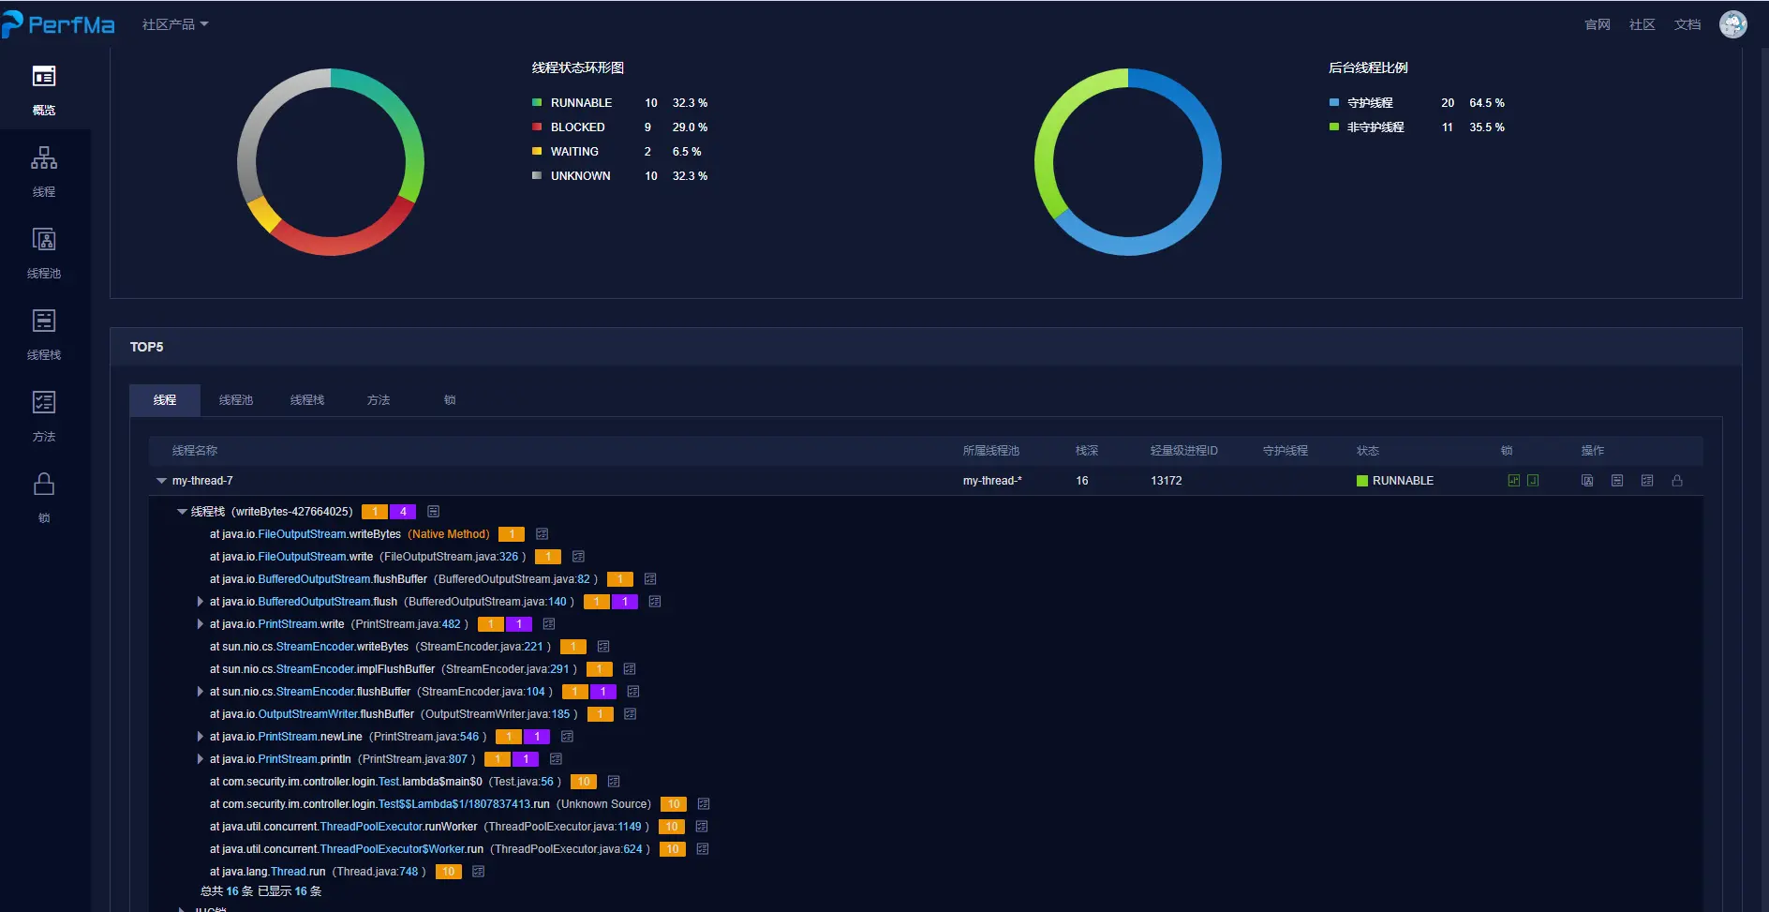Viewport: 1769px width, 912px height.
Task: Click the BLOCKED legend color swatch
Action: [x=537, y=127]
